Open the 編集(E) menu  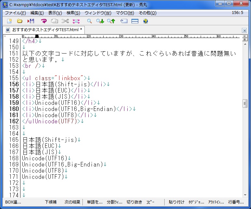[37, 13]
